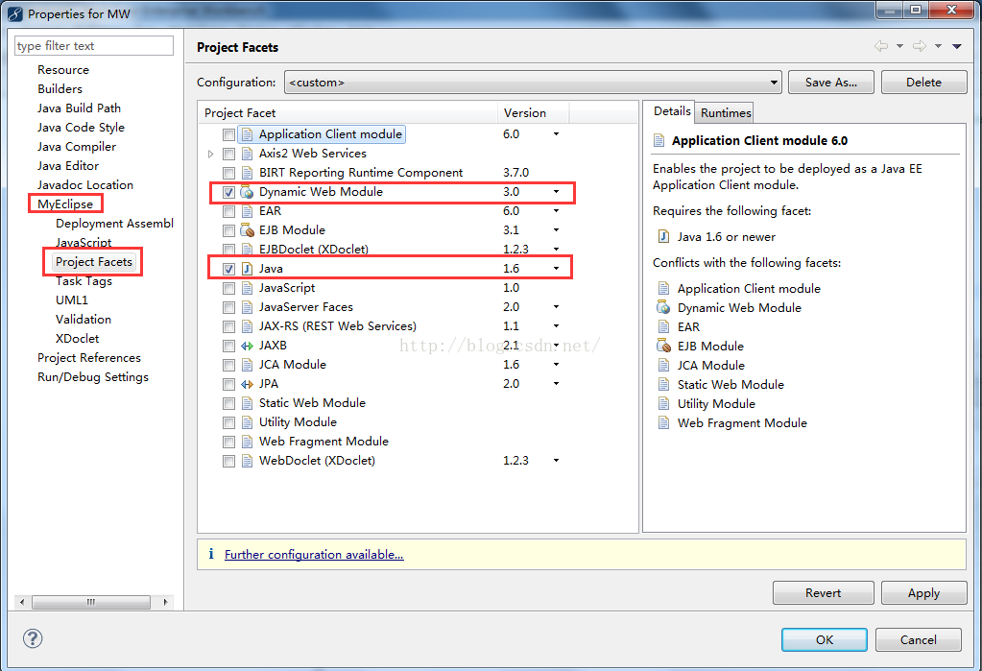This screenshot has width=982, height=671.
Task: Click the Revert button
Action: [x=823, y=592]
